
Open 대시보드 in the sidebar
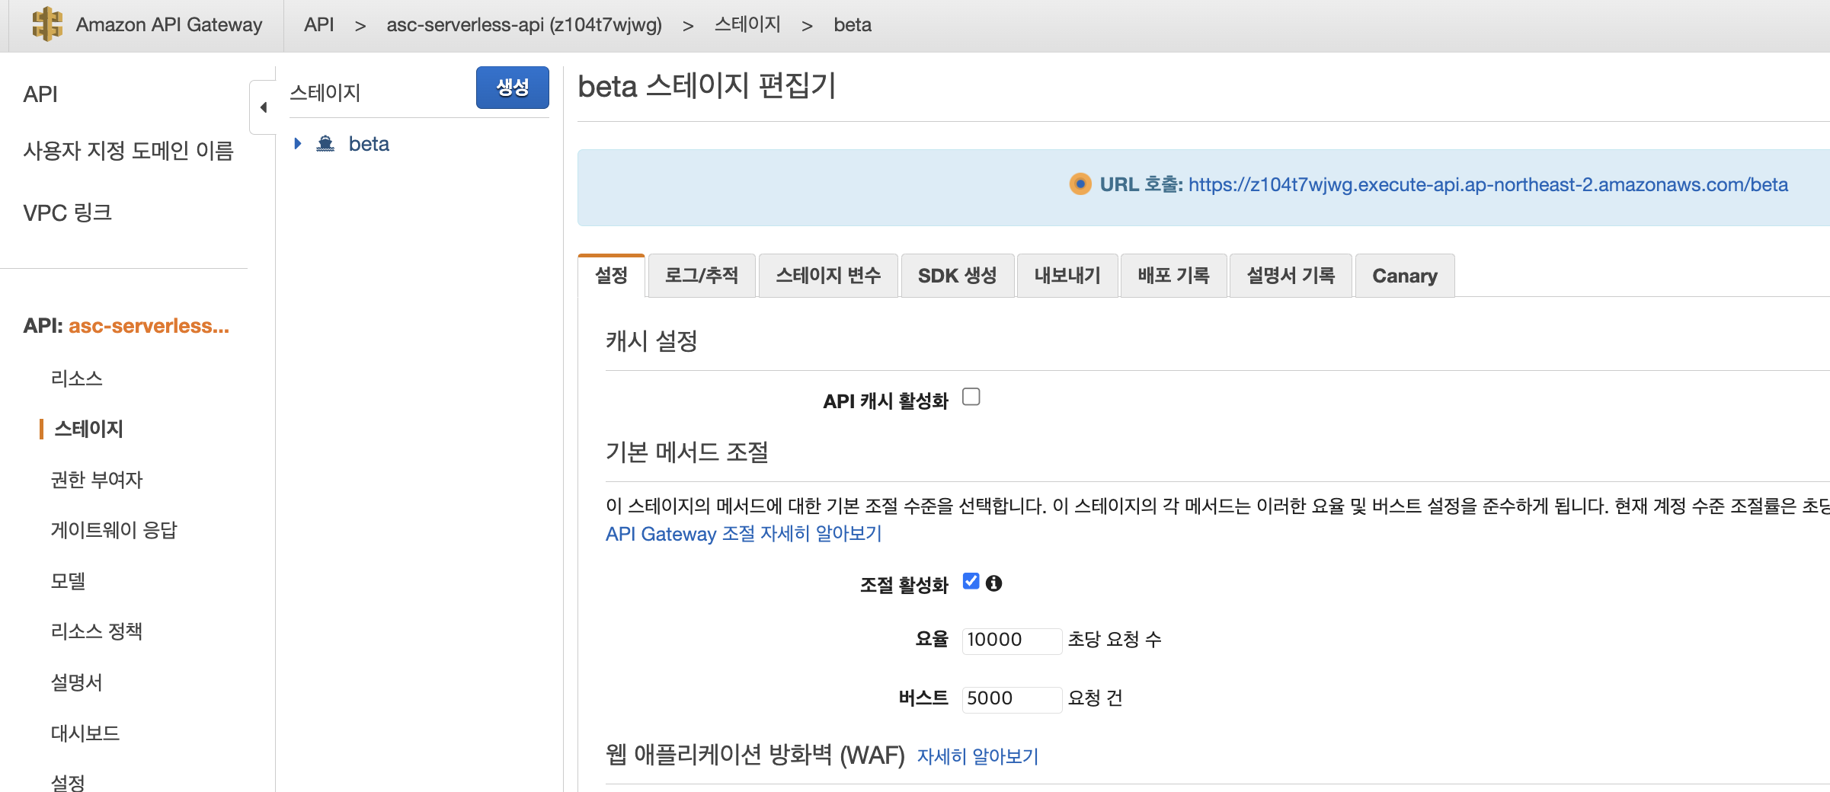pos(85,733)
